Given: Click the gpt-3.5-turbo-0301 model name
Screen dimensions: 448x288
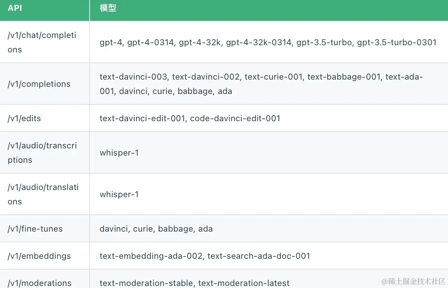Looking at the screenshot, I should point(396,42).
